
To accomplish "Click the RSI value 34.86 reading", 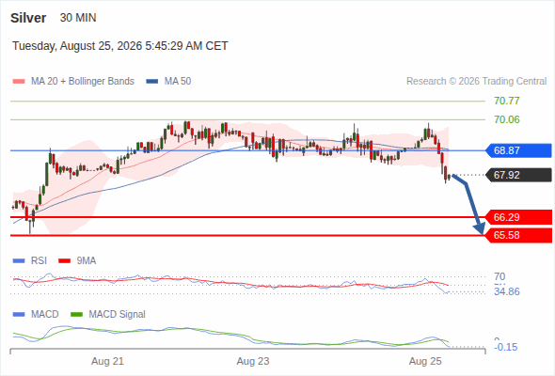I will (507, 291).
